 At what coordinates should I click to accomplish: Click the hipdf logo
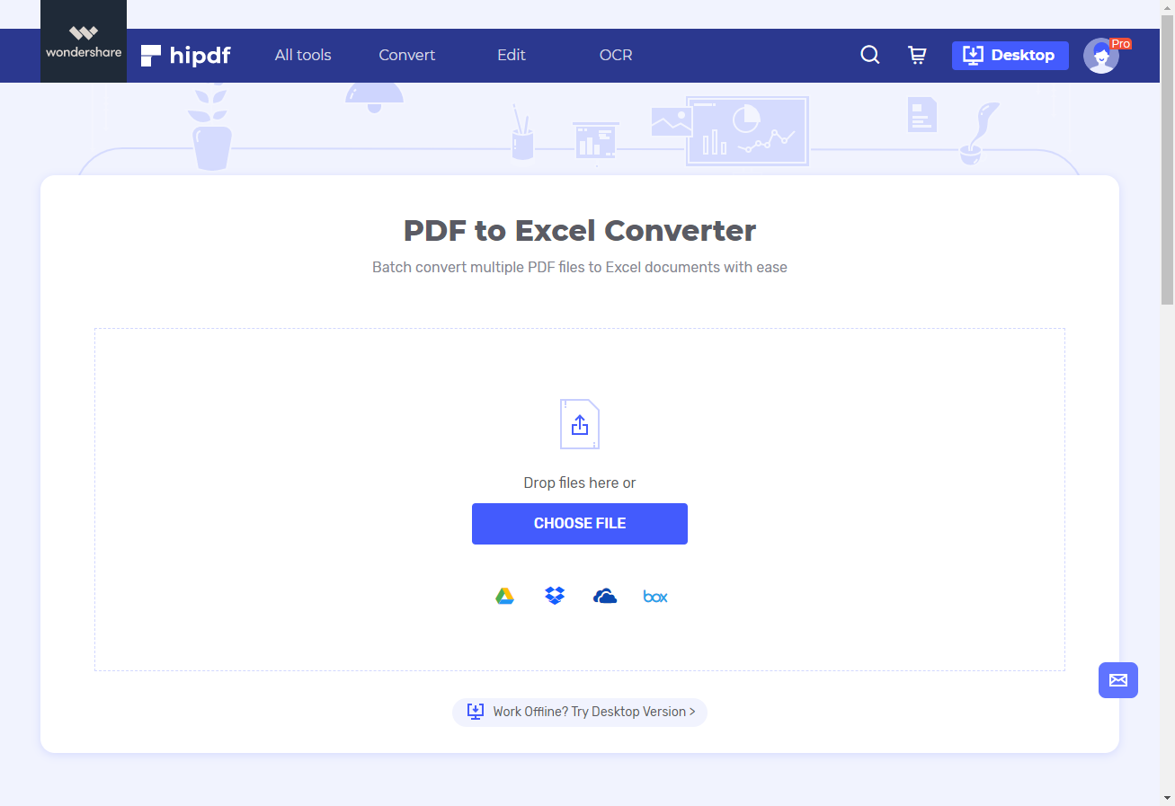click(184, 55)
